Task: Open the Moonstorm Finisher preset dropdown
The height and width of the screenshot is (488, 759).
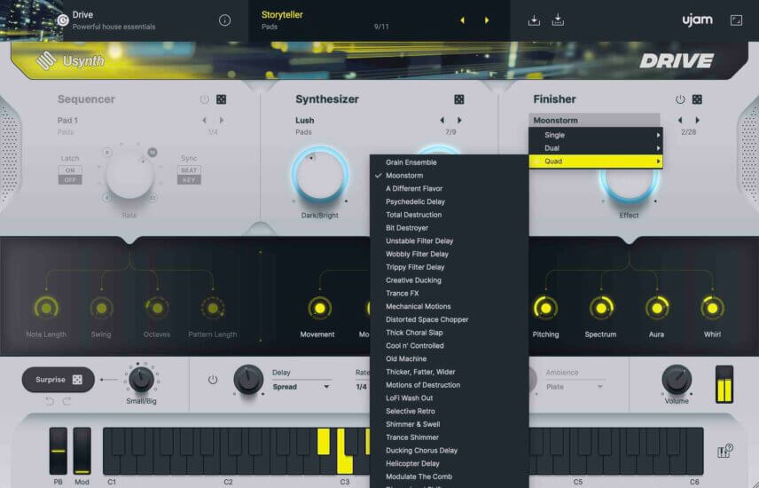Action: pos(594,120)
